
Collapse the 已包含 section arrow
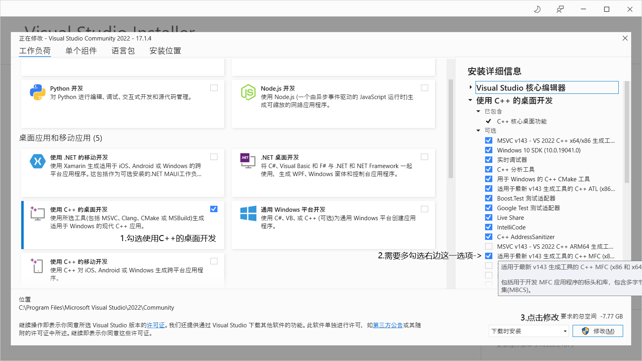click(x=478, y=112)
